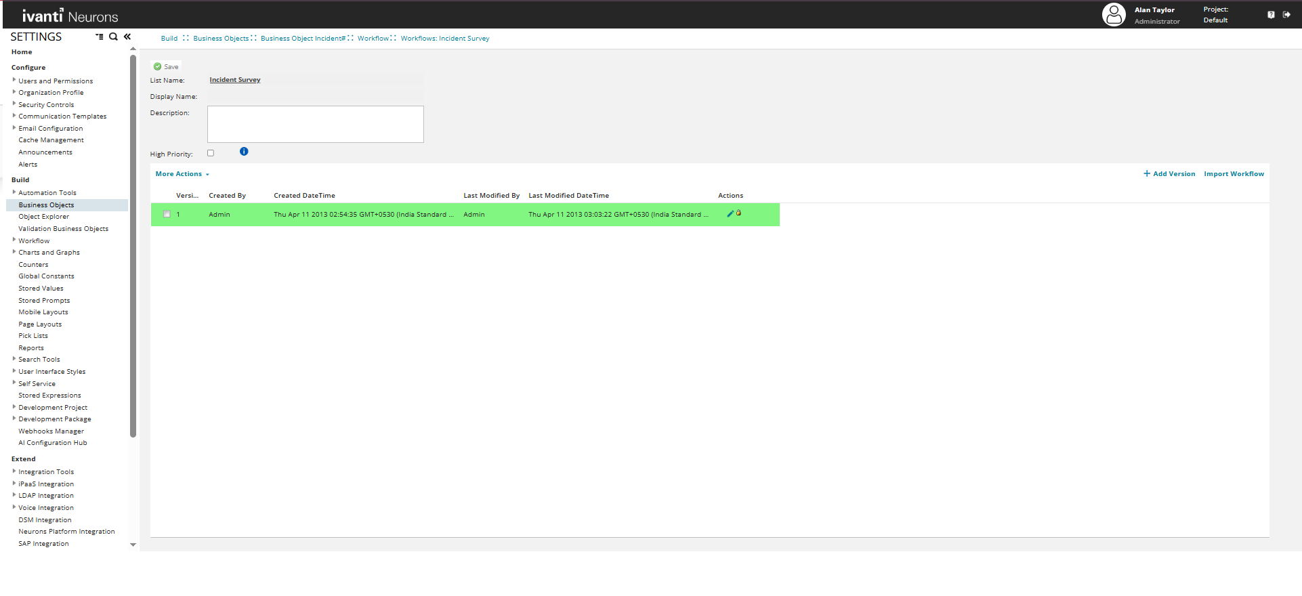Enable the High Priority checkbox

pyautogui.click(x=211, y=153)
